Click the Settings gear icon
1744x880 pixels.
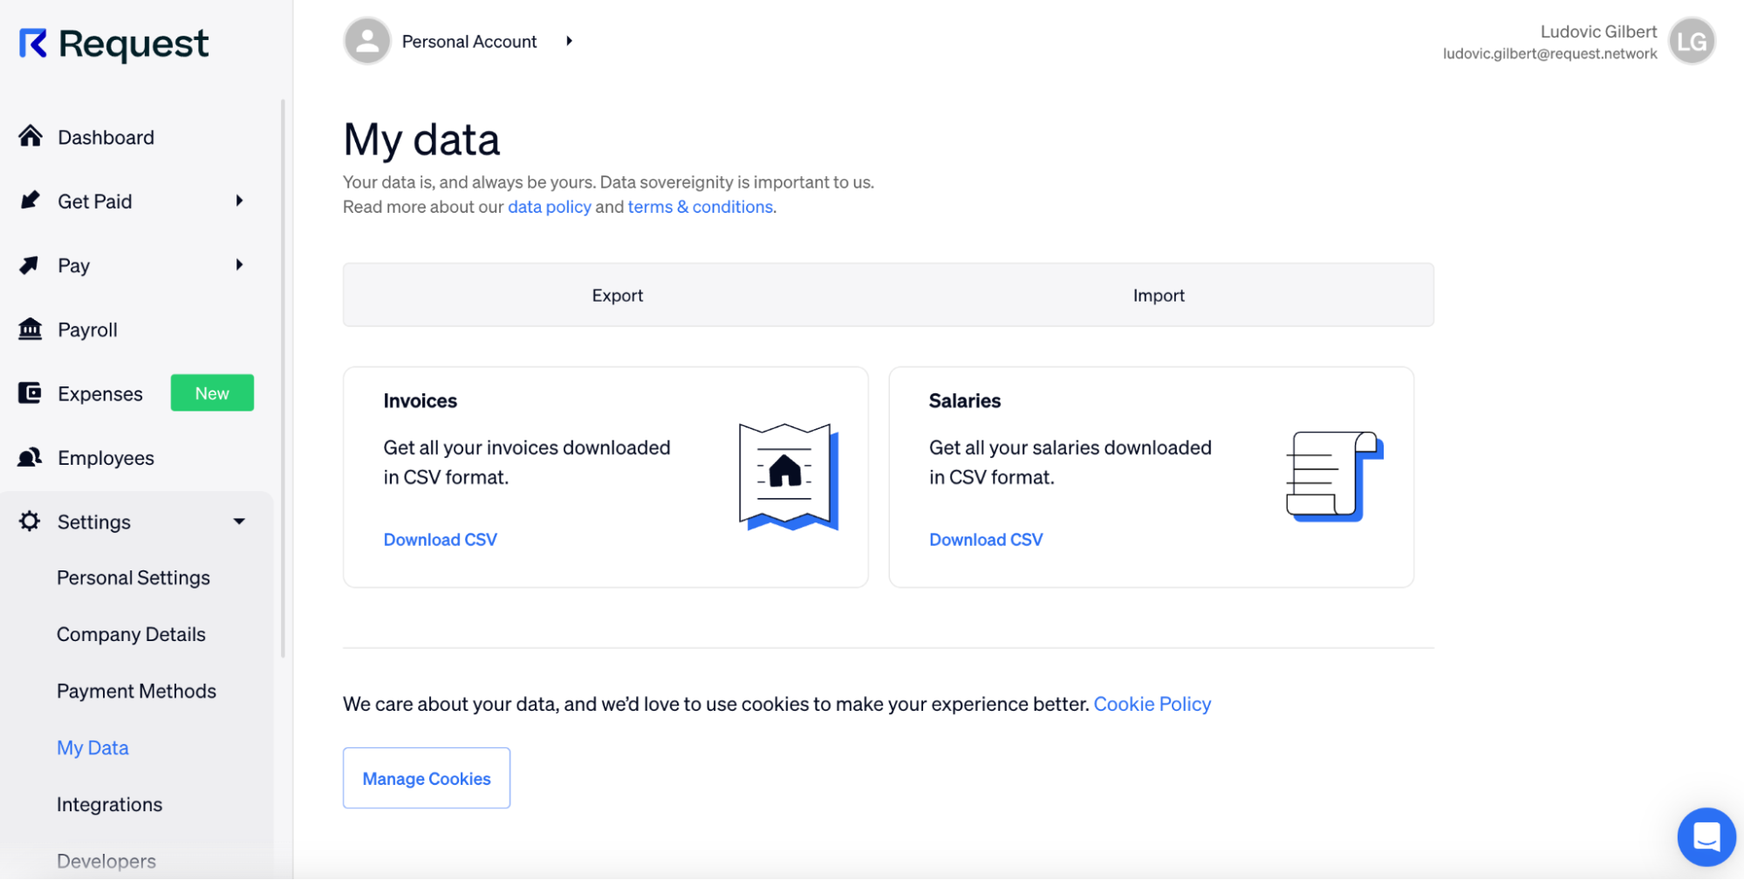(x=30, y=522)
